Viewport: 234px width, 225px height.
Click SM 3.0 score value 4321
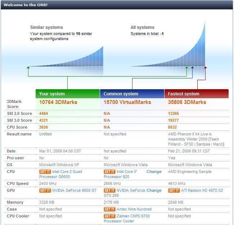click(44, 120)
